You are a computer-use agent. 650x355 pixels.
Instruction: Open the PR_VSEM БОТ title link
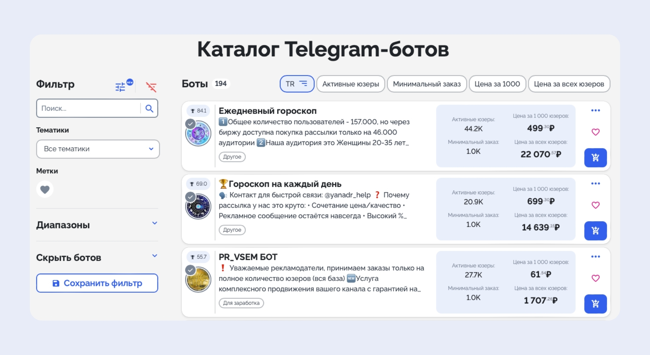click(248, 257)
